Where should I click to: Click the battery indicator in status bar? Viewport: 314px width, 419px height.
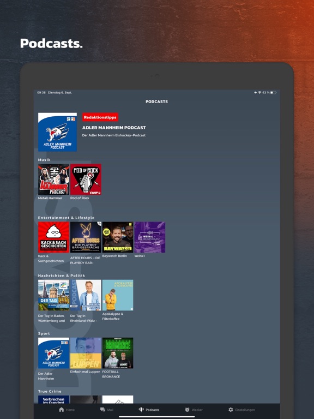click(x=273, y=92)
